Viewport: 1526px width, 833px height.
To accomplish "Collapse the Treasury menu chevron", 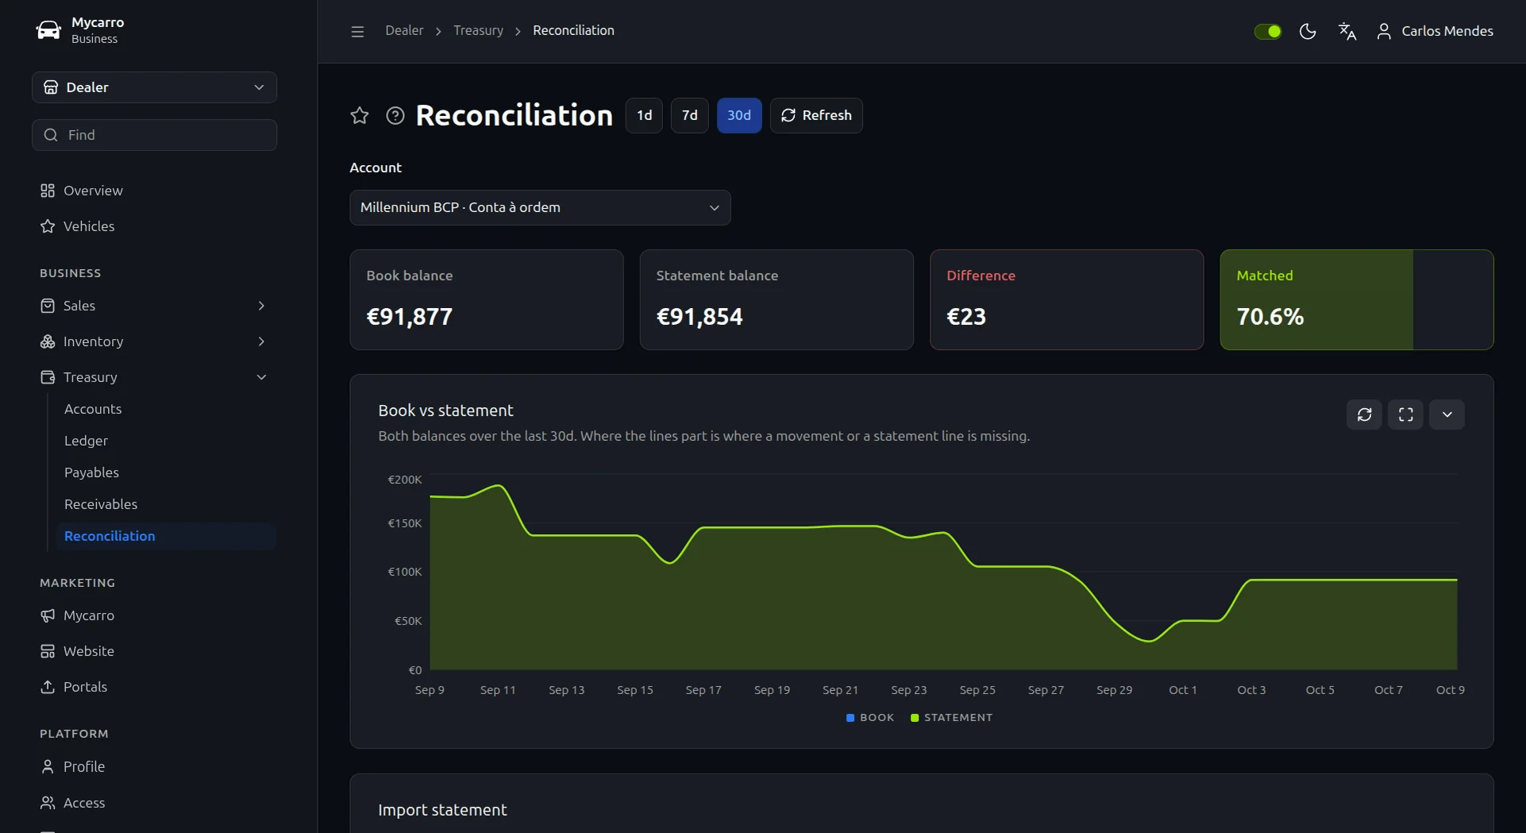I will 261,377.
